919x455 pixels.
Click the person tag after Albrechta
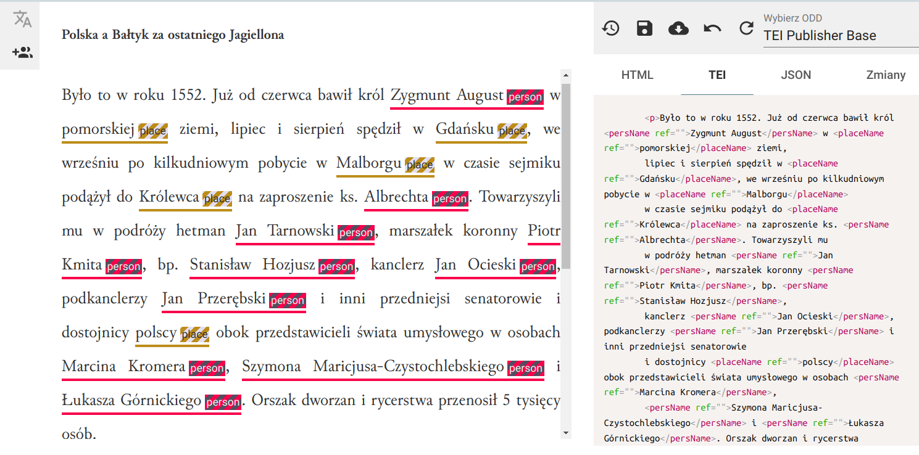[x=451, y=199]
